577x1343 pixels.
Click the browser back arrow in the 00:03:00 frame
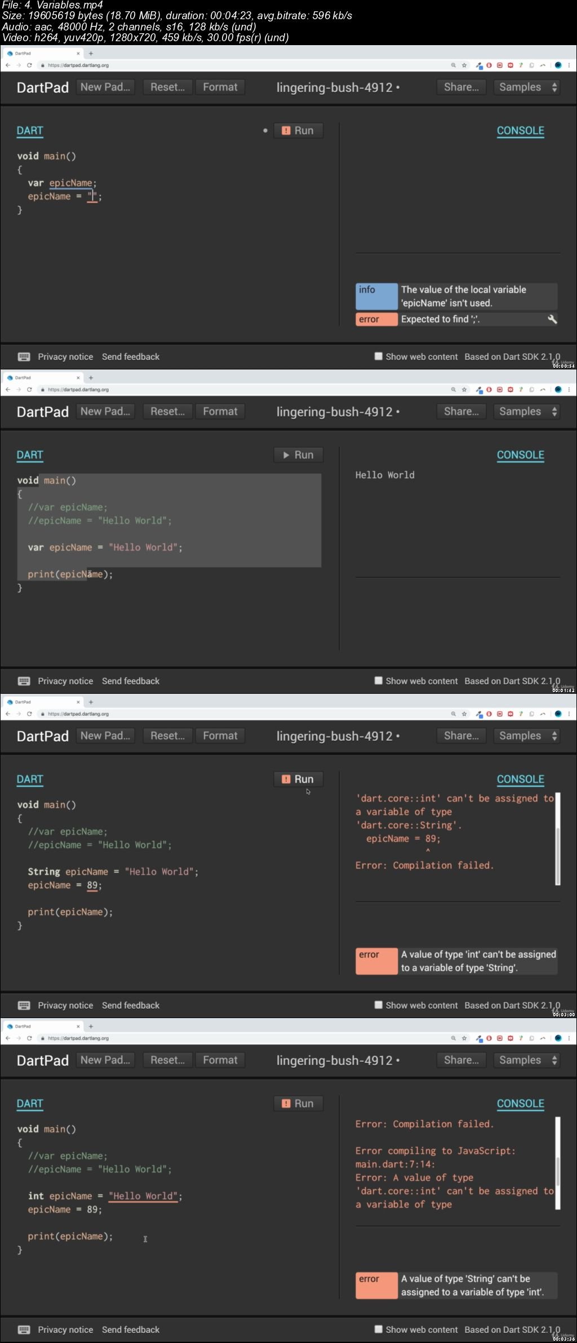coord(8,714)
